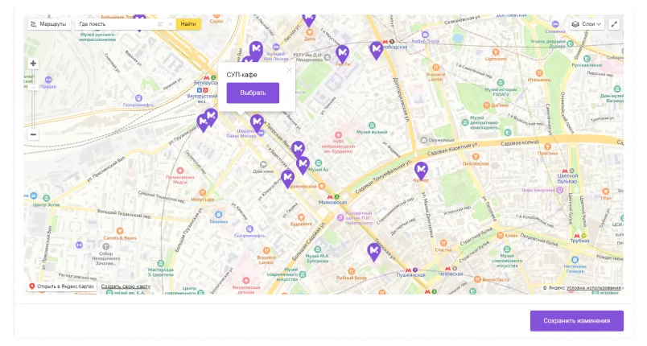Image resolution: width=647 pixels, height=346 pixels.
Task: Open 'Условия использования' link
Action: [x=594, y=287]
